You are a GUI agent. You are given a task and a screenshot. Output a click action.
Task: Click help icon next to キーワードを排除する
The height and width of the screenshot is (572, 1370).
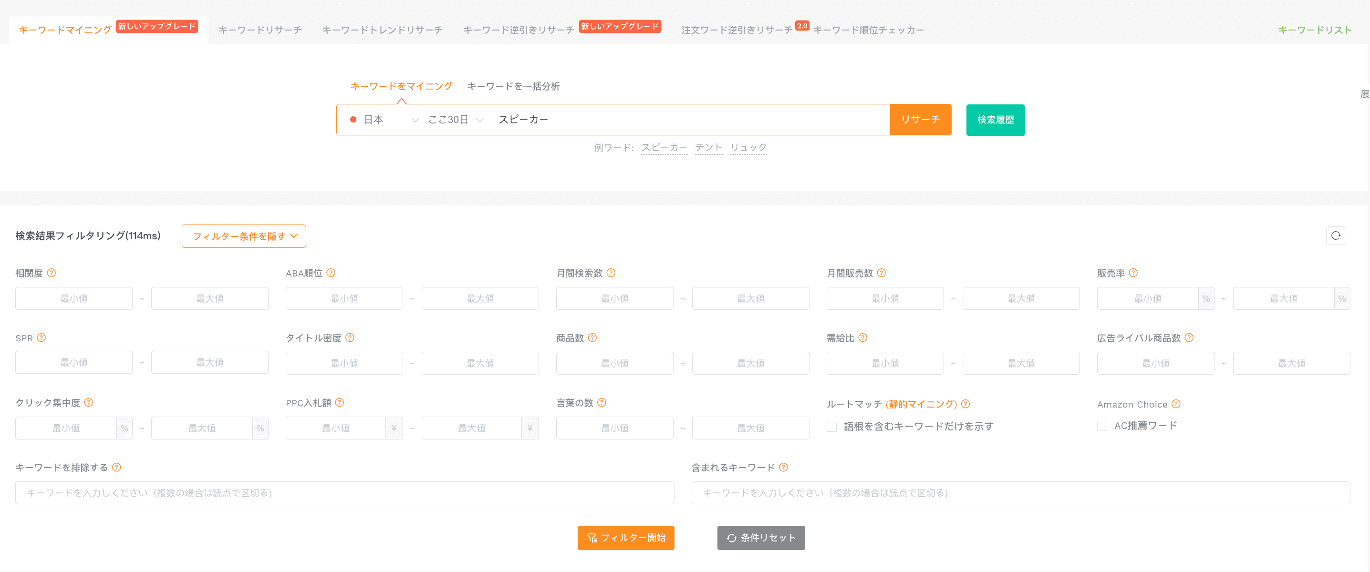[116, 467]
